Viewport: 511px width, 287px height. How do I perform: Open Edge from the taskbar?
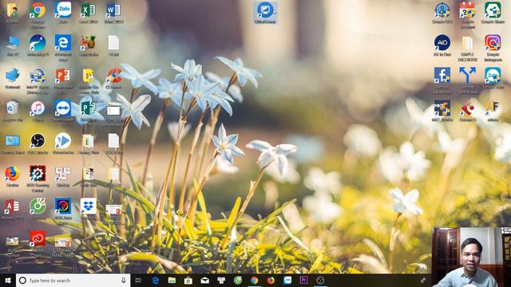pyautogui.click(x=156, y=280)
